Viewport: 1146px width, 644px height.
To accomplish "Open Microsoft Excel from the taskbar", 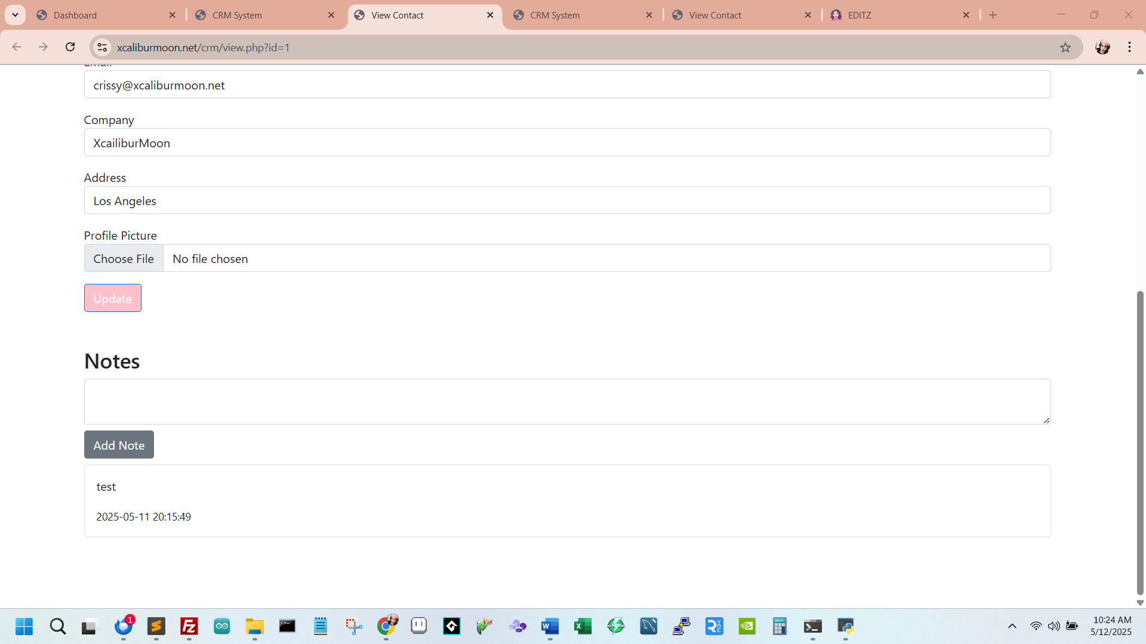I will coord(583,626).
